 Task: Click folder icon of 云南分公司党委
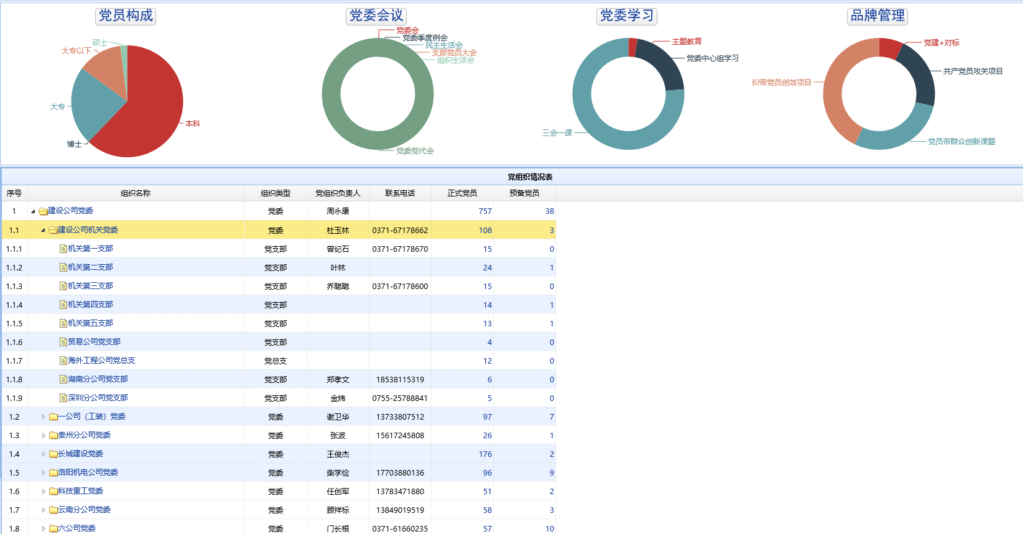(53, 510)
